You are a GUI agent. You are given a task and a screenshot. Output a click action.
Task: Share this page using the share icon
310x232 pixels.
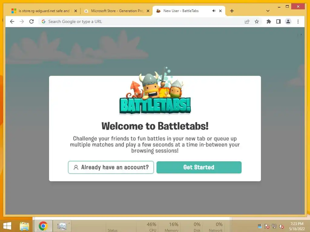pos(247,21)
